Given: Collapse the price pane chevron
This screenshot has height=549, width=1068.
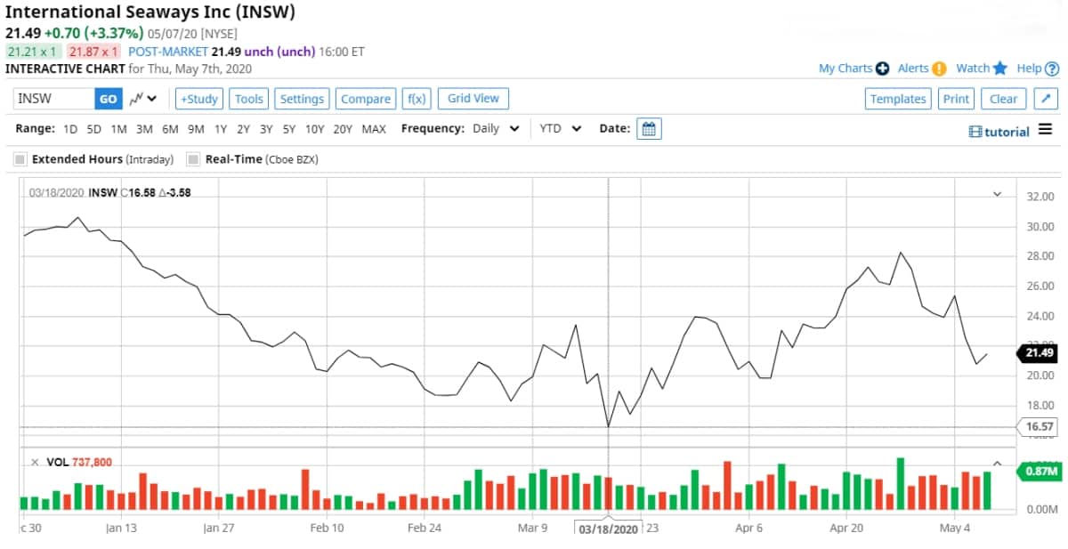Looking at the screenshot, I should coord(997,194).
